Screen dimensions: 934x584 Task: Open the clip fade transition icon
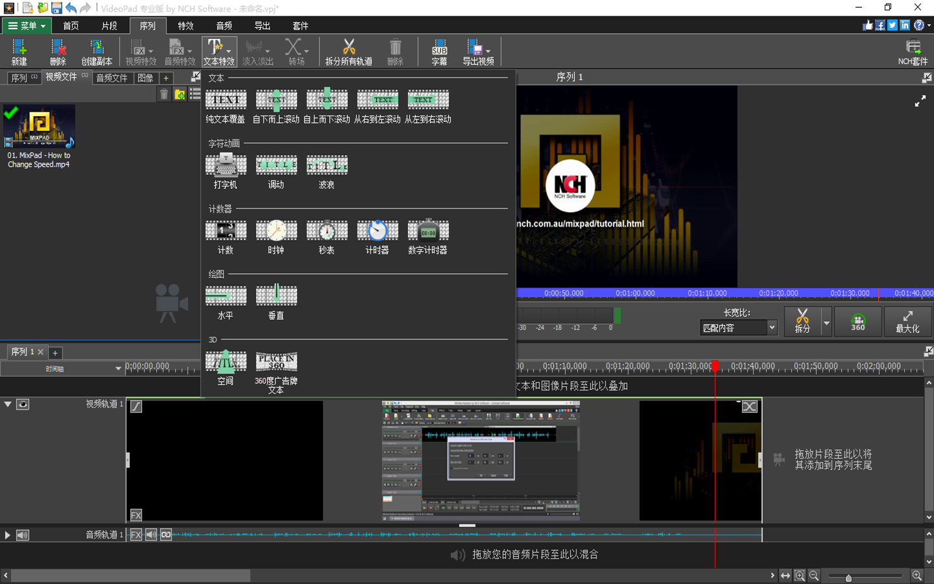[x=136, y=406]
